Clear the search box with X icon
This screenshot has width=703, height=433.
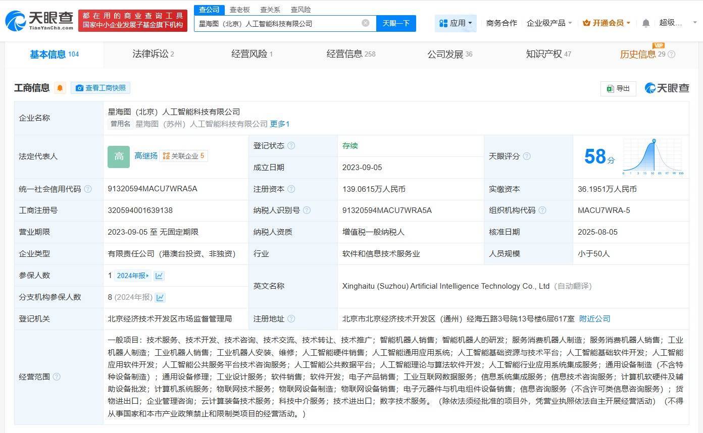click(x=366, y=23)
